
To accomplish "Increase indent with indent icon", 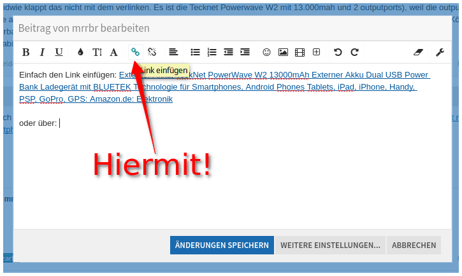I will pyautogui.click(x=245, y=52).
